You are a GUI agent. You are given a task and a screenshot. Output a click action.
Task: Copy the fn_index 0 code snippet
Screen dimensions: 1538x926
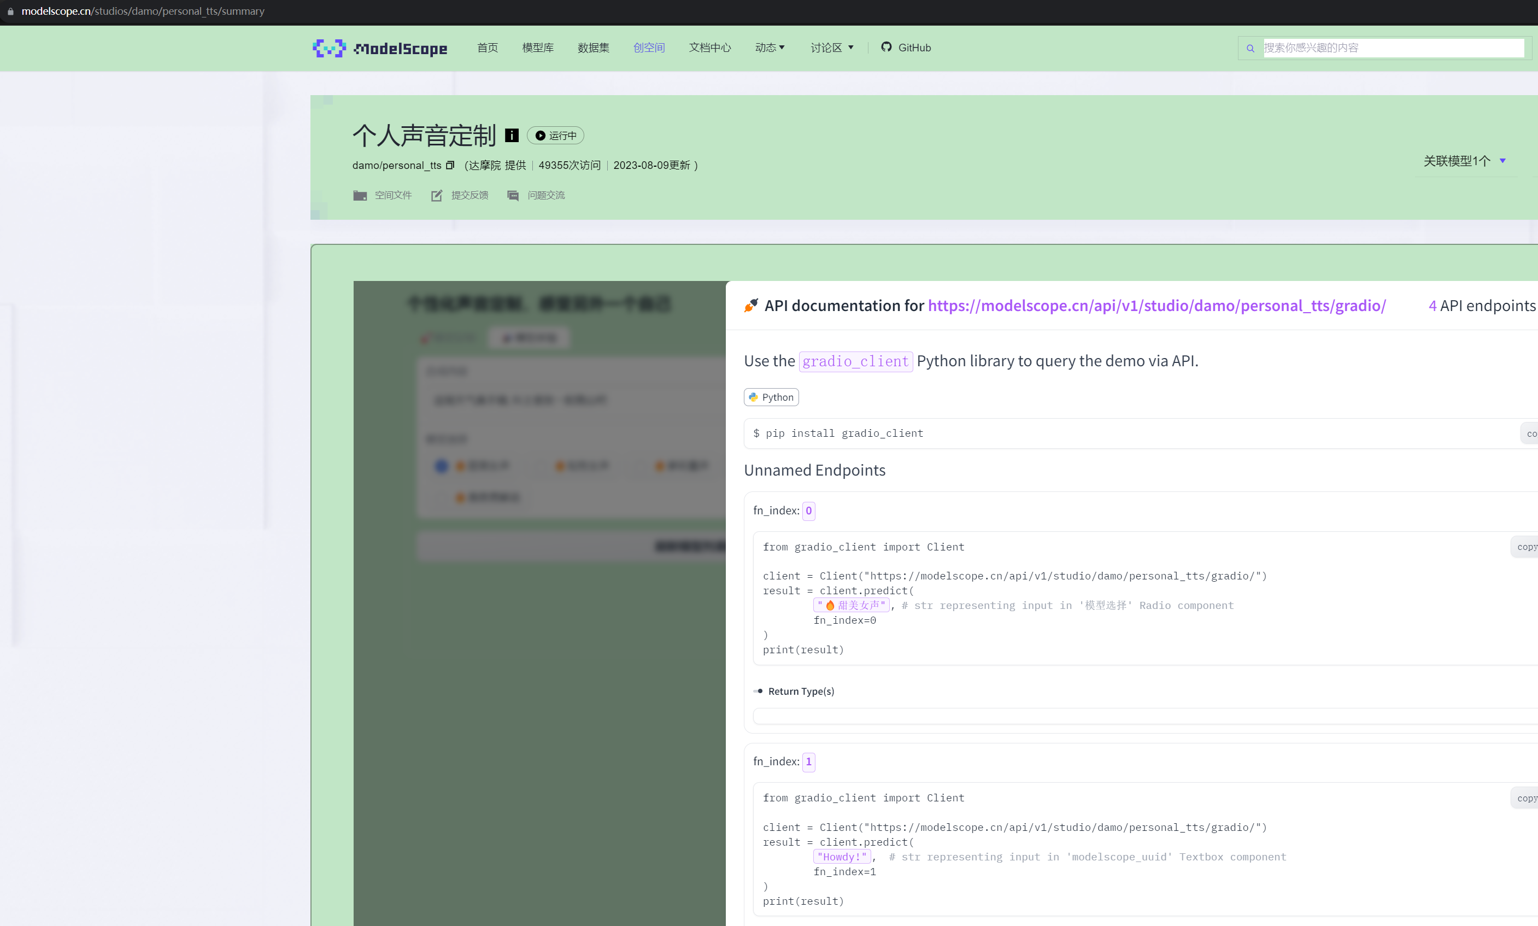pyautogui.click(x=1525, y=547)
